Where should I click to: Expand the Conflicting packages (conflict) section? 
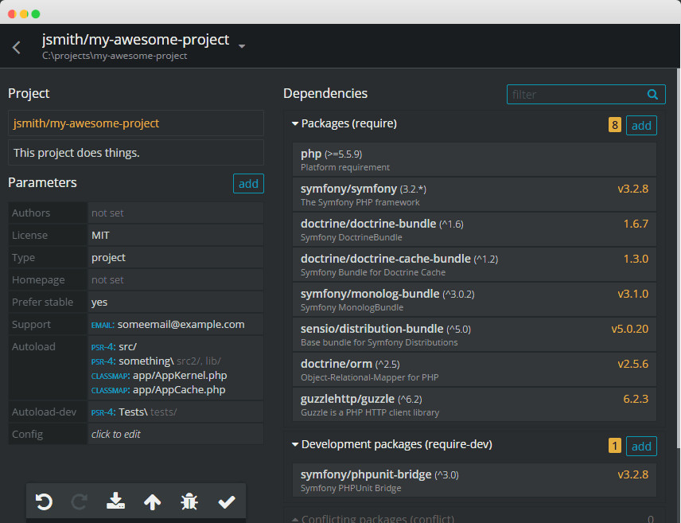click(295, 519)
